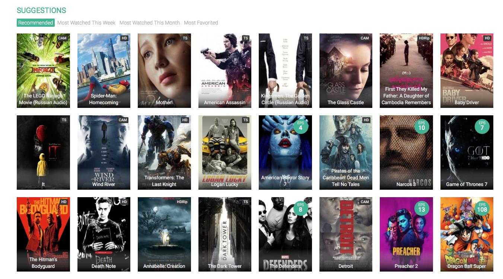The width and height of the screenshot is (503, 279).
Task: Open the Wind River poster
Action: [104, 153]
